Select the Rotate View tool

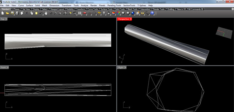[x=51, y=13]
